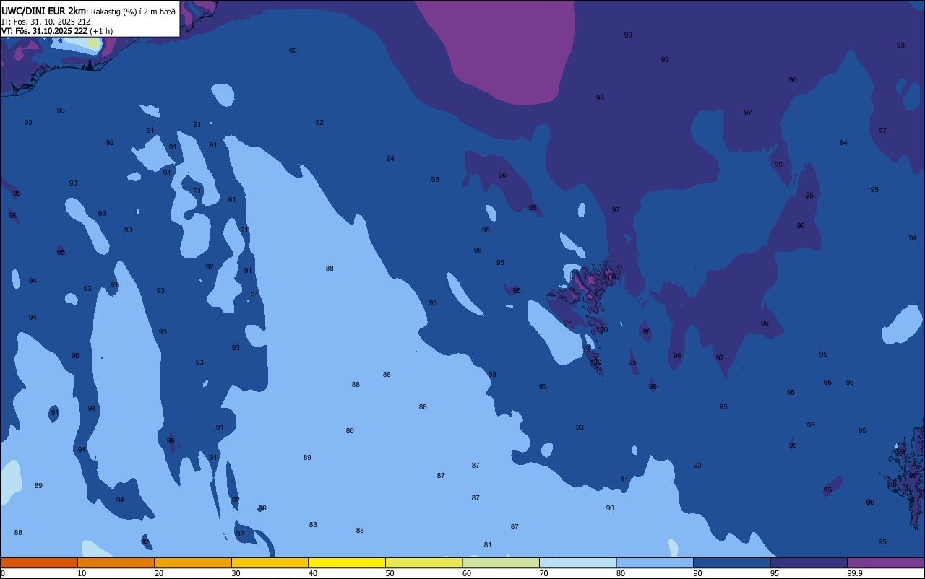Viewport: 925px width, 579px height.
Task: Select the 80–90 light blue legend swatch
Action: pyautogui.click(x=655, y=562)
